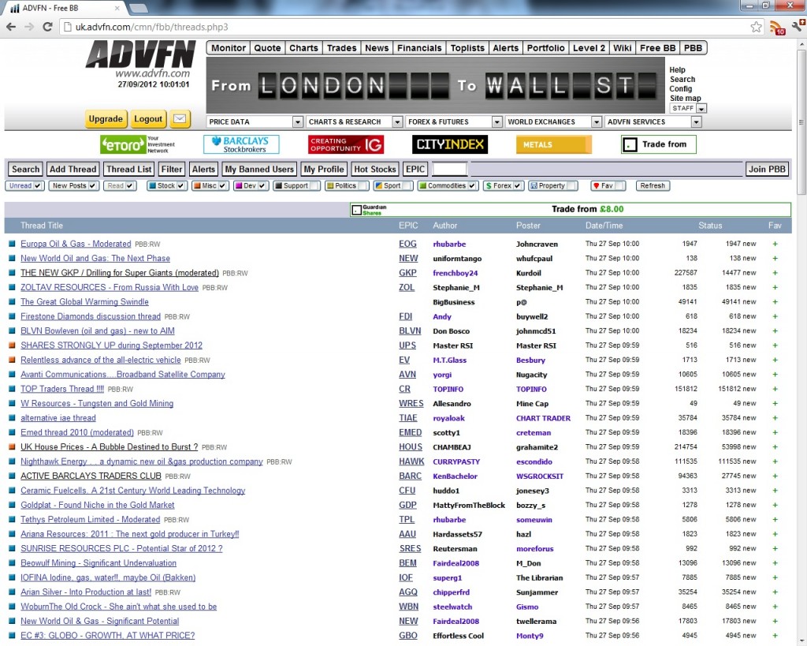
Task: Enable the Politics category filter
Action: (363, 186)
